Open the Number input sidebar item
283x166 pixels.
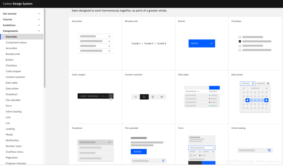tap(14, 146)
